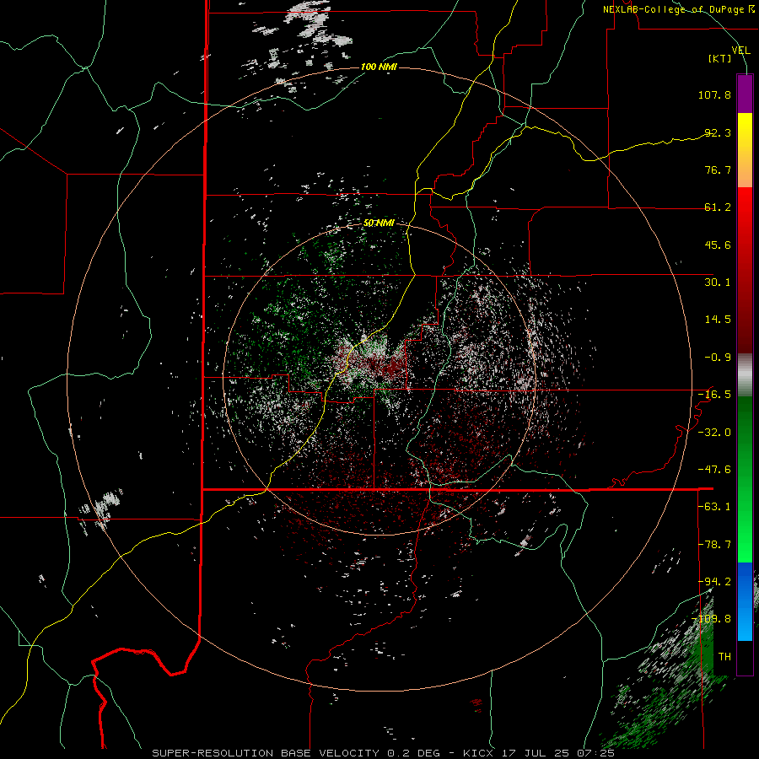Click the 50 NMI range ring label
The image size is (759, 759).
(379, 223)
